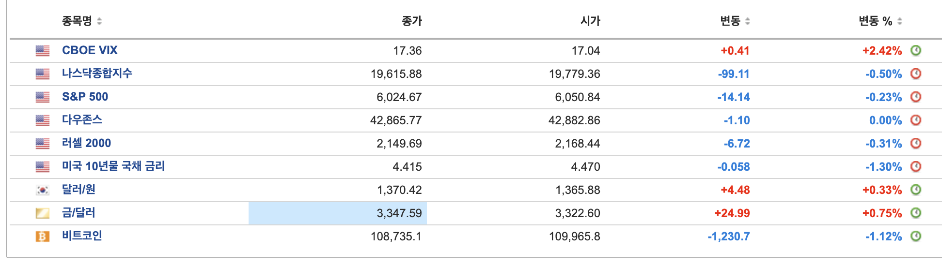This screenshot has width=942, height=266.
Task: Click the +24.99 change value
Action: 732,213
